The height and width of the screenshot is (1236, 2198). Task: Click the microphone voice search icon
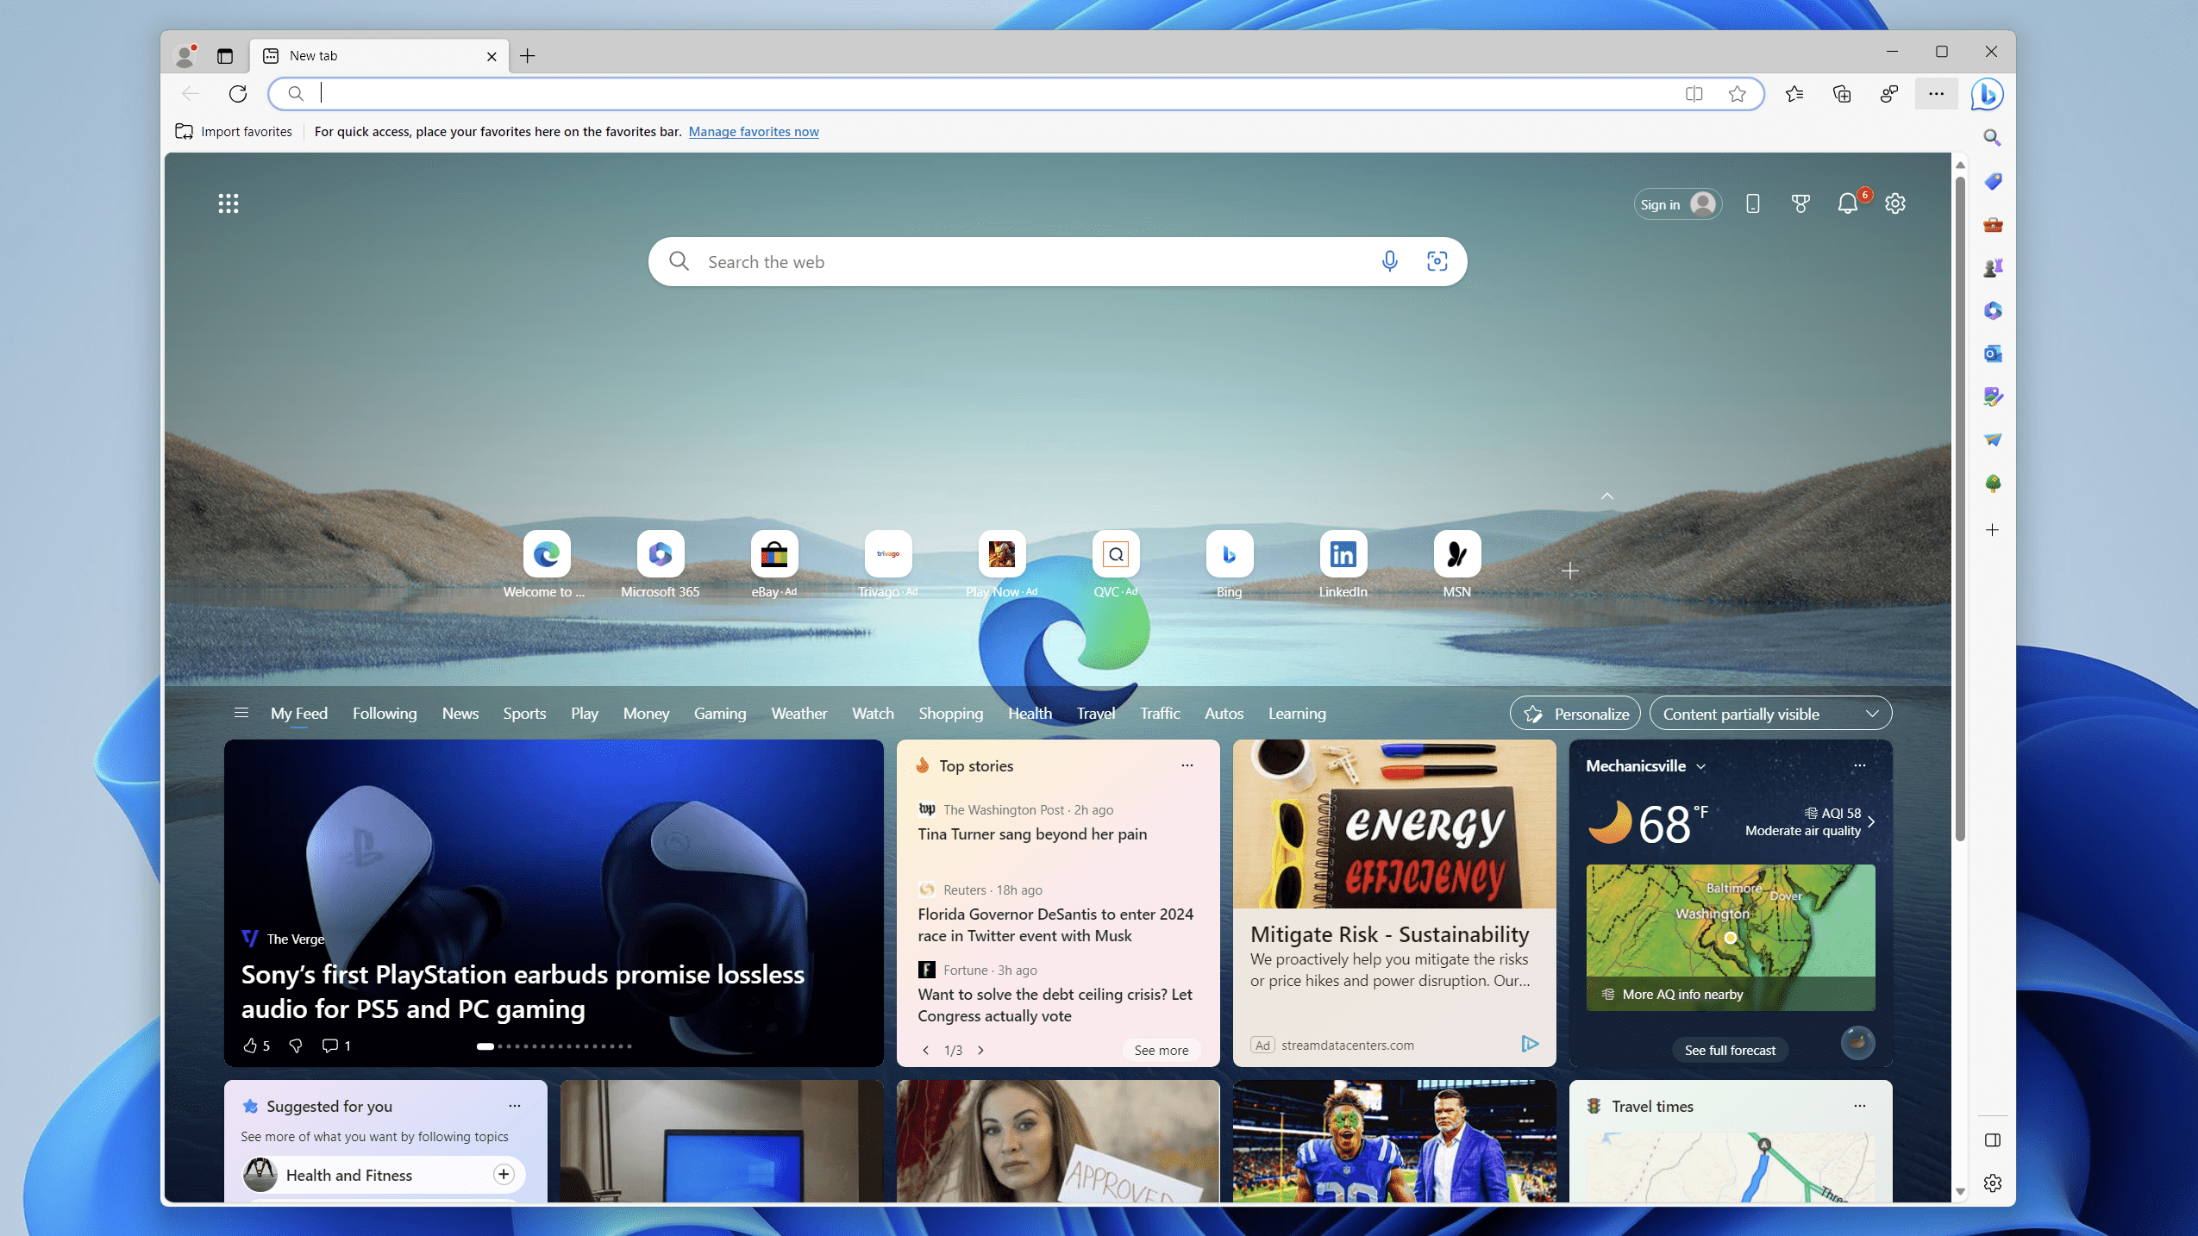coord(1389,261)
